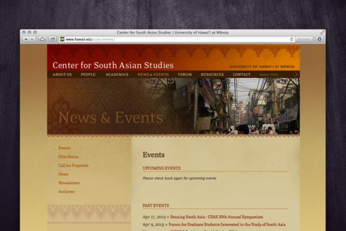Enter full screen with the resize arrows icon
The width and height of the screenshot is (346, 231).
322,32
